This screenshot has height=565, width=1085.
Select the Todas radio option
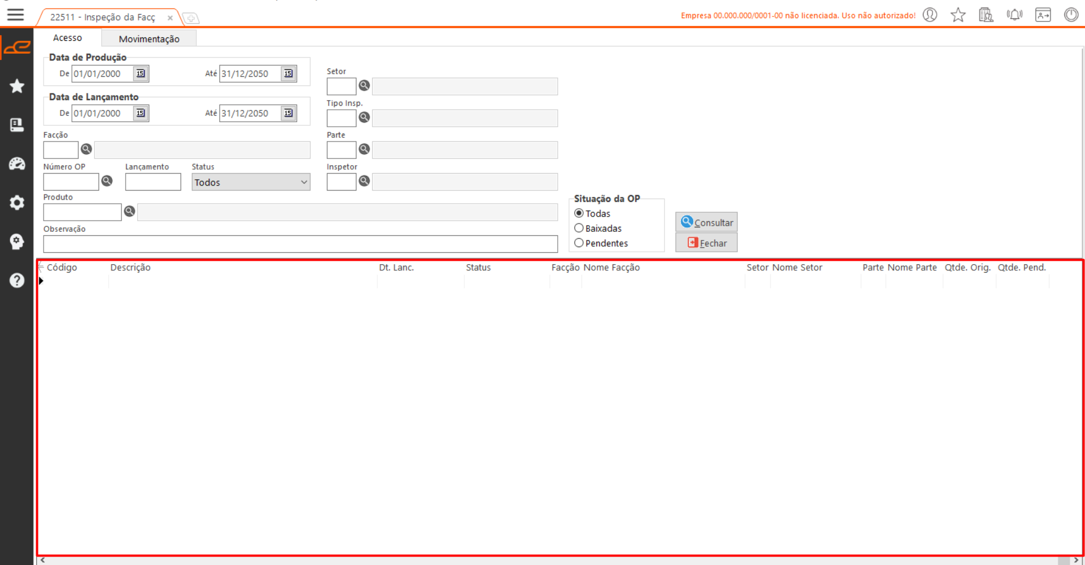point(579,213)
